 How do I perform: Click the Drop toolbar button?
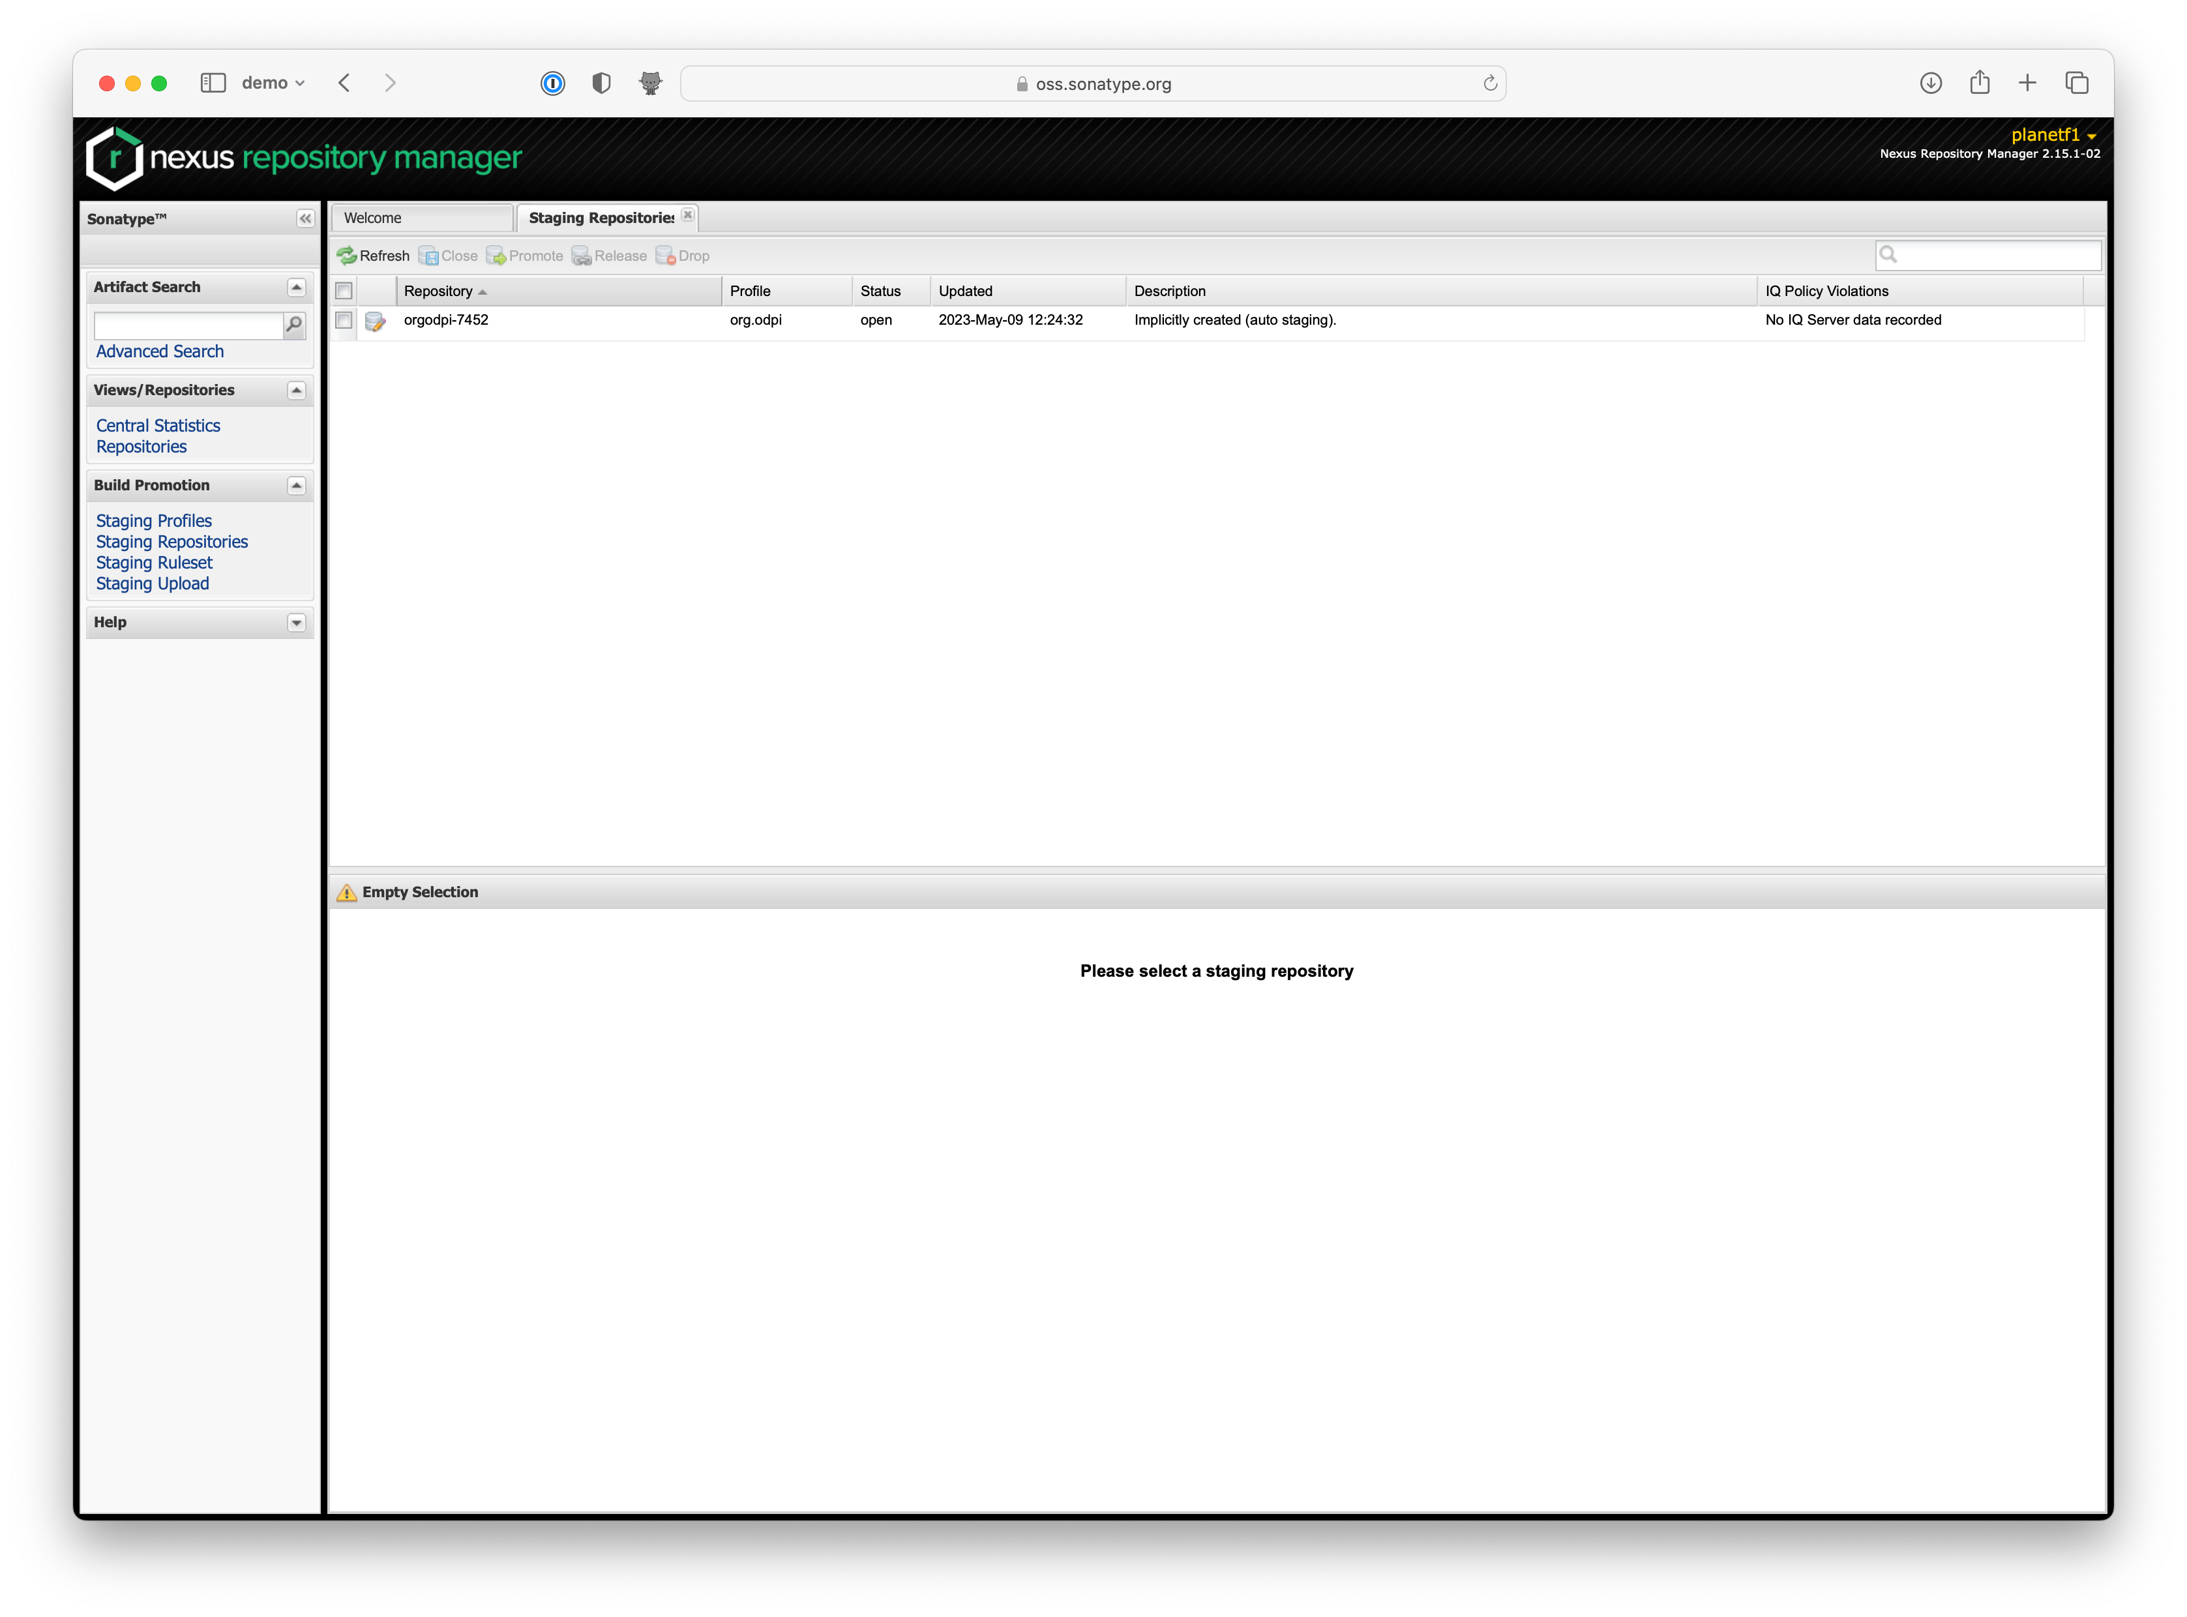click(682, 256)
